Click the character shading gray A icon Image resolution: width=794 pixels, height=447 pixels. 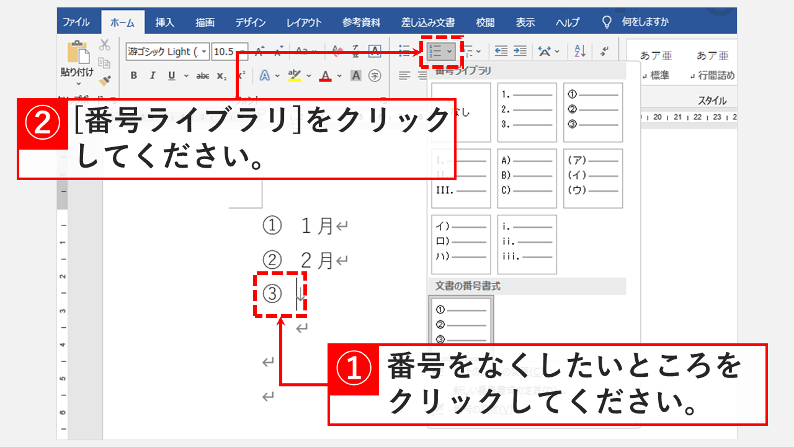coord(356,76)
